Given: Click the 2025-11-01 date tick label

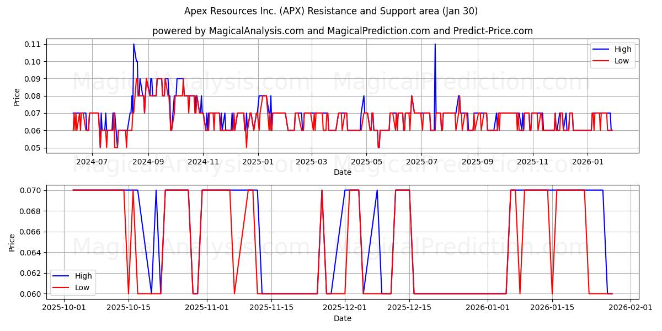Looking at the screenshot, I should point(206,308).
